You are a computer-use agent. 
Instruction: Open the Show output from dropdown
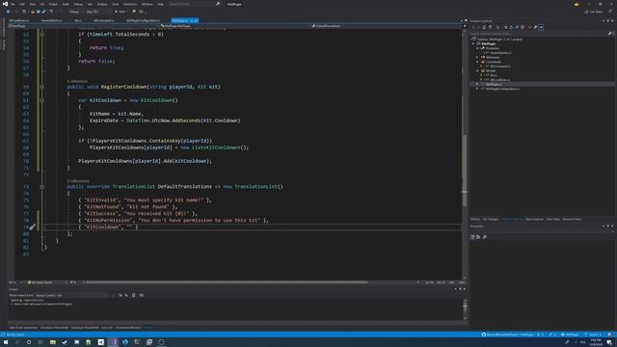click(71, 295)
